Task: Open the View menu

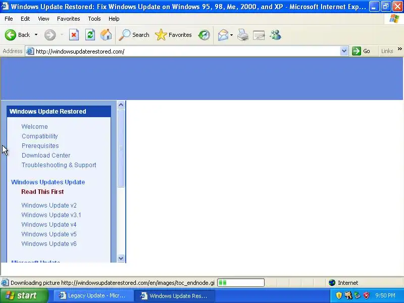Action: click(43, 19)
